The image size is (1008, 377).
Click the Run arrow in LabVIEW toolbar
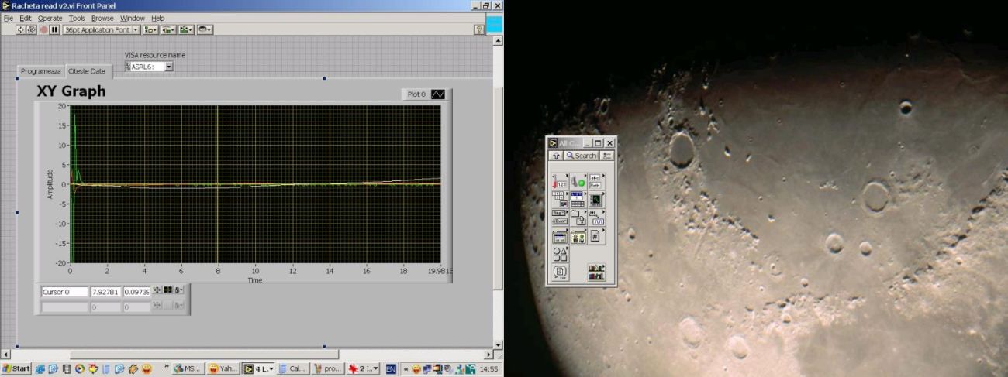pos(21,29)
